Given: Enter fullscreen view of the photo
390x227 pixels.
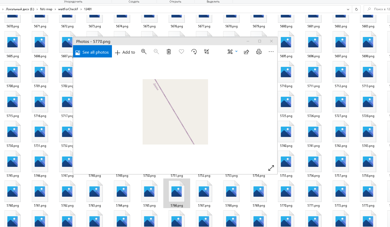Looking at the screenshot, I should (x=271, y=168).
